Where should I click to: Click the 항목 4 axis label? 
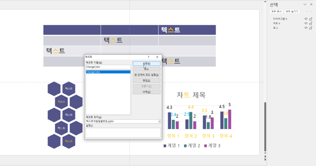click(226, 136)
